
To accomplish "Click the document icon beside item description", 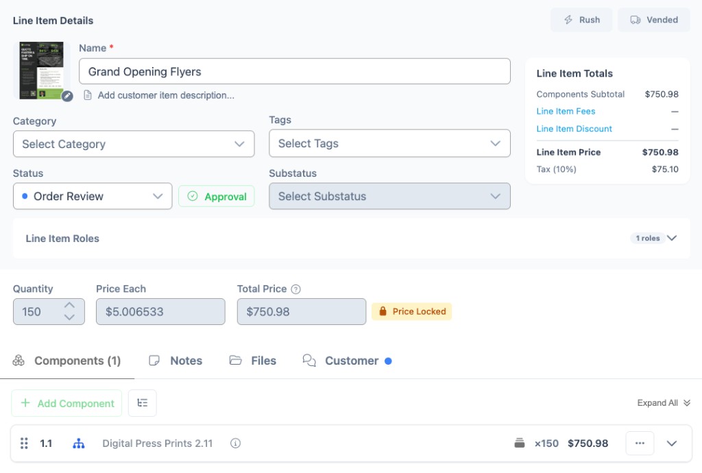I will click(88, 95).
